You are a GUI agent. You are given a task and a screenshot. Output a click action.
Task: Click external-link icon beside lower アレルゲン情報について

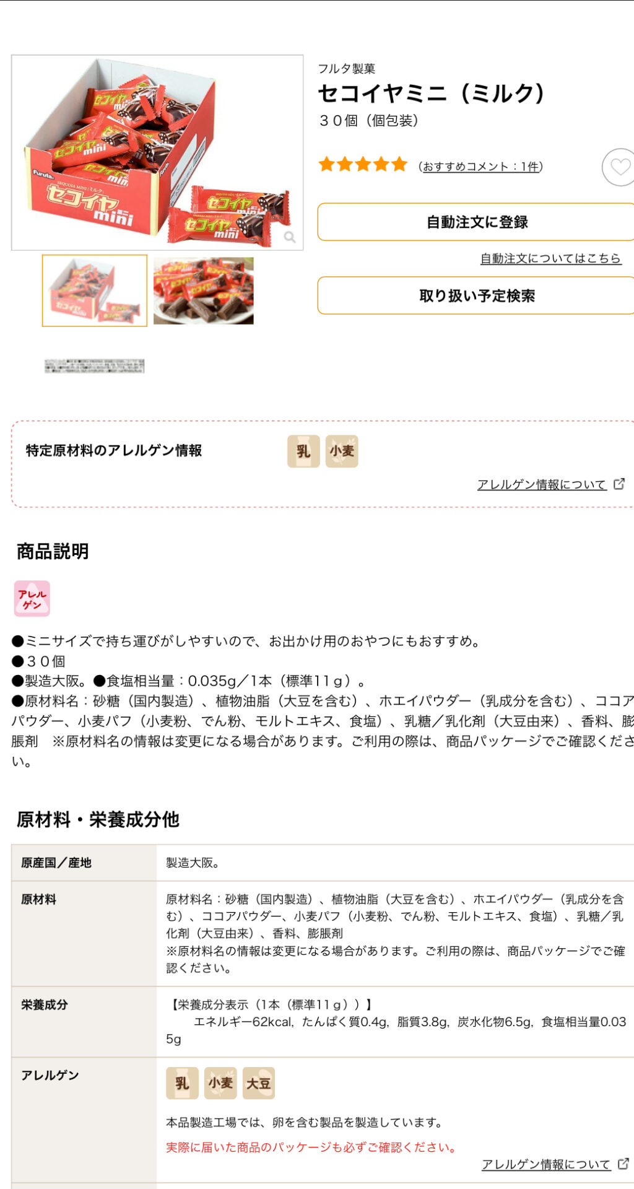623,1164
